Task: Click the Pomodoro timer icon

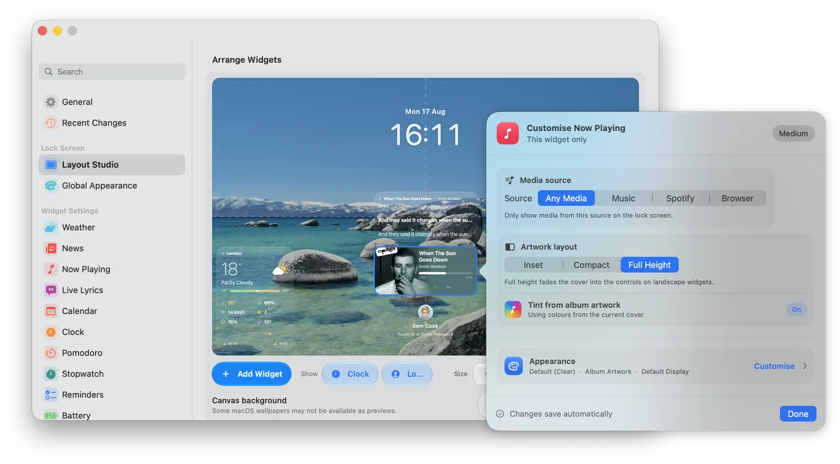Action: pos(50,353)
